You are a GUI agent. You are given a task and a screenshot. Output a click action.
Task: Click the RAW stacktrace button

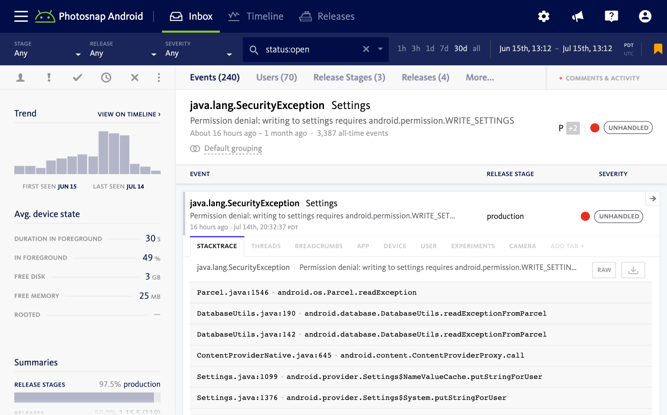[x=604, y=270]
